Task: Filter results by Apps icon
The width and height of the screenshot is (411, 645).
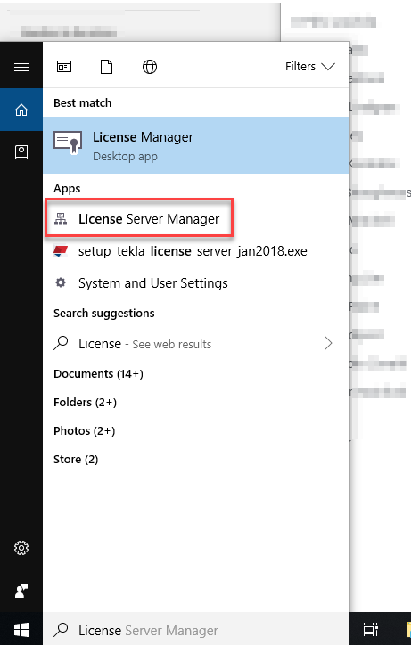Action: pyautogui.click(x=64, y=66)
